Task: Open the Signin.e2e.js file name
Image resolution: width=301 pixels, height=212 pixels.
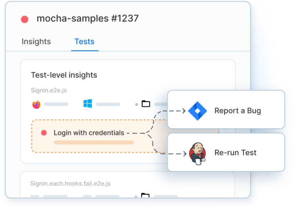Action: click(x=49, y=90)
